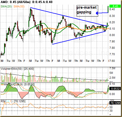Click the 7.80 price axis label
The image size is (122, 117).
112,48
